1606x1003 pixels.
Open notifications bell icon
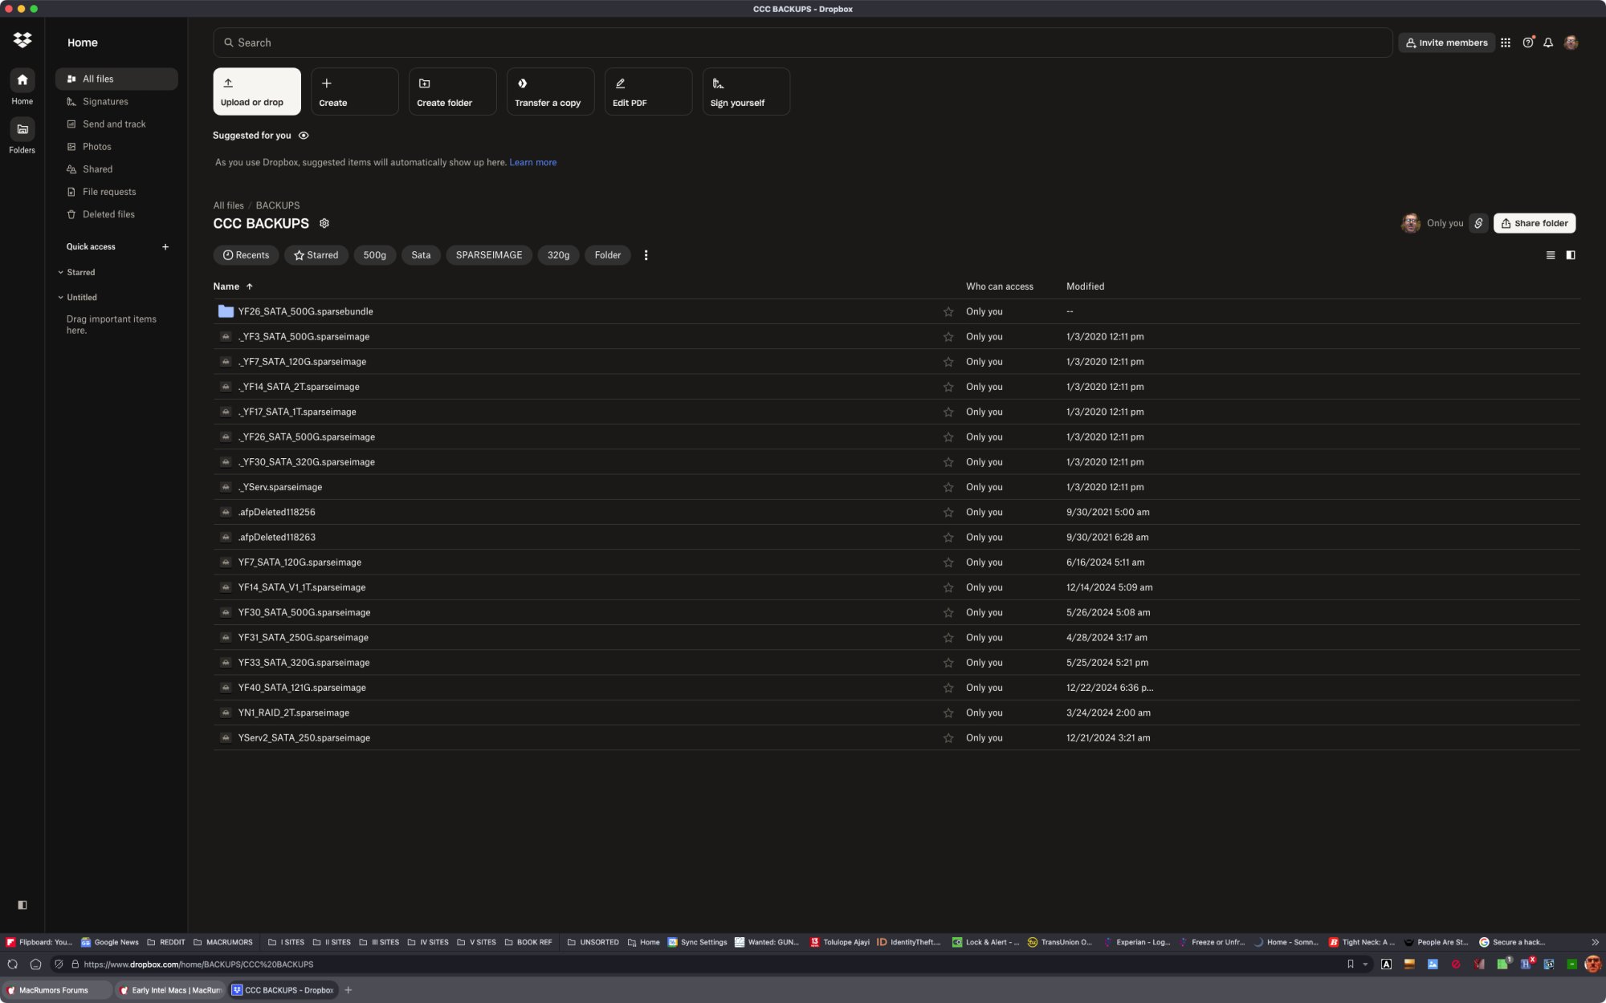tap(1548, 43)
